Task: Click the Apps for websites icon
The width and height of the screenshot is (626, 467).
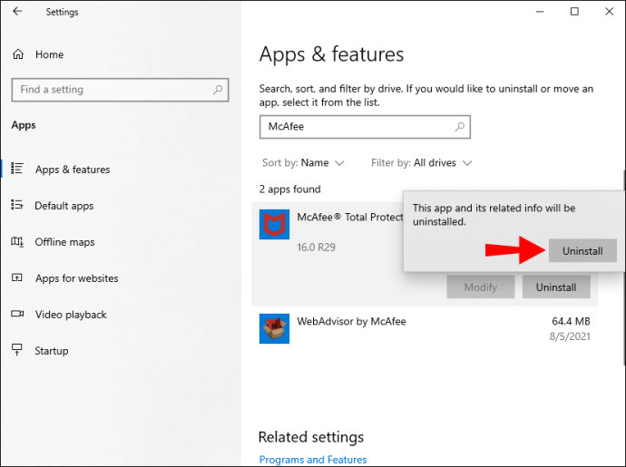Action: click(16, 277)
